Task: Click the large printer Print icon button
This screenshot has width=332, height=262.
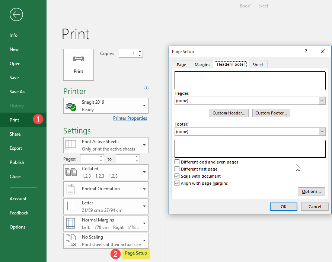Action: pyautogui.click(x=78, y=65)
